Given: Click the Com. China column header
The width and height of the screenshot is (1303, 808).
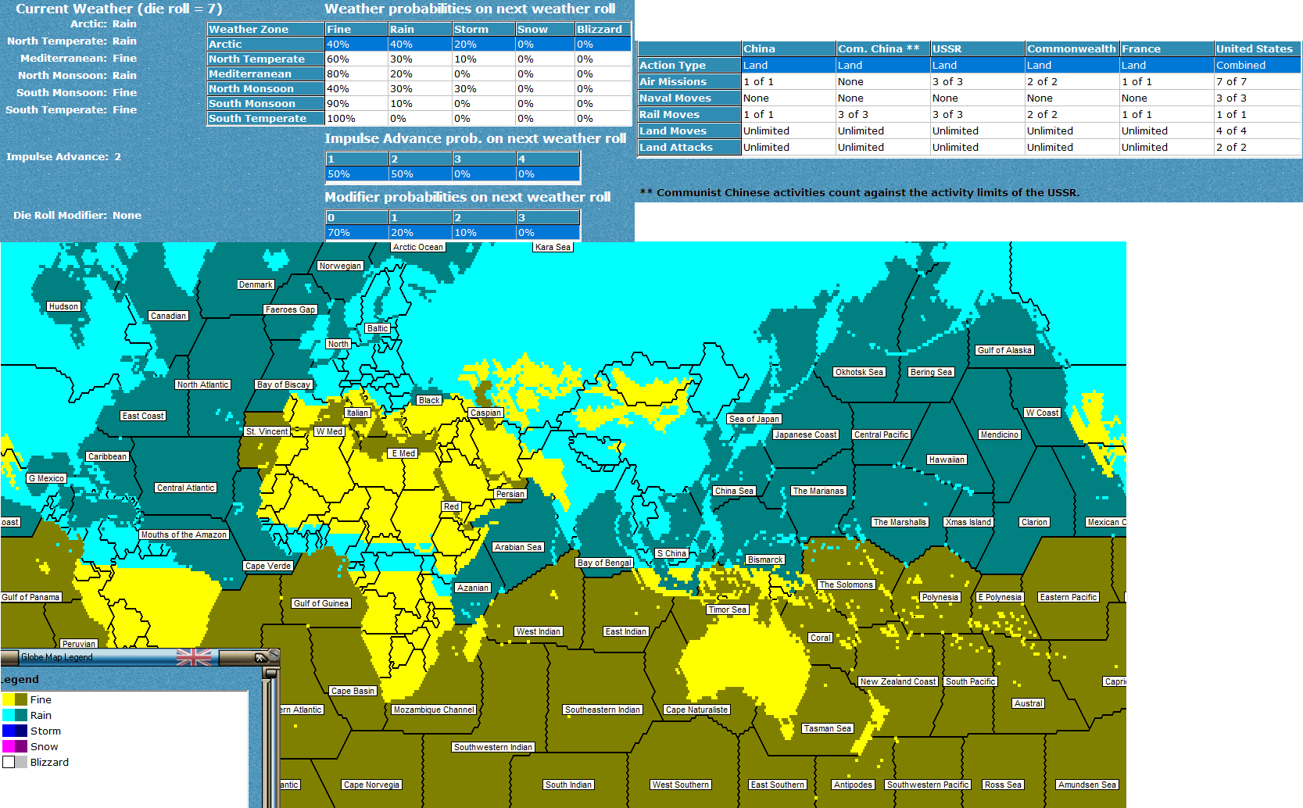Looking at the screenshot, I should (883, 49).
